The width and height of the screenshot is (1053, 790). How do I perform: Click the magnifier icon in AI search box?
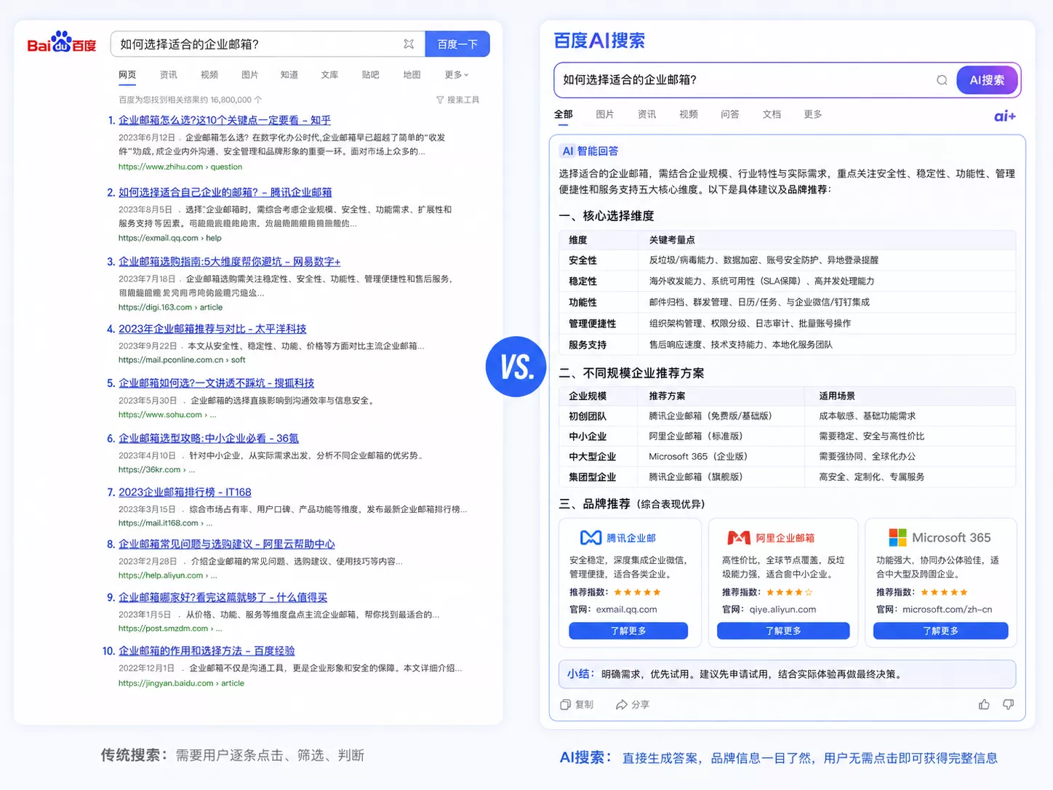(942, 80)
